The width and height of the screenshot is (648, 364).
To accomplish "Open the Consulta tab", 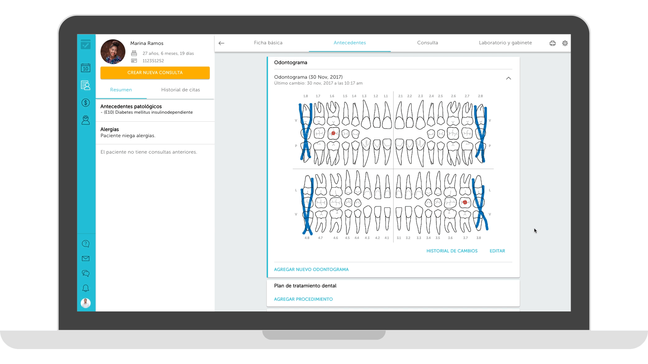I will tap(428, 43).
